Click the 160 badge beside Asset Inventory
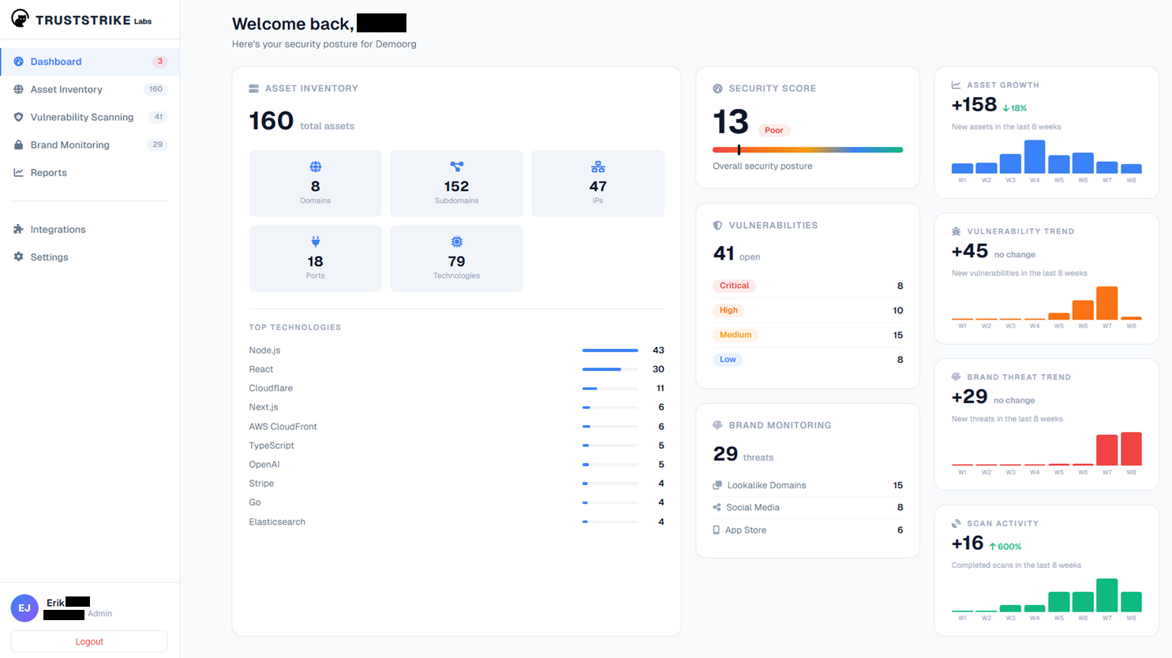Viewport: 1172px width, 658px height. (155, 89)
